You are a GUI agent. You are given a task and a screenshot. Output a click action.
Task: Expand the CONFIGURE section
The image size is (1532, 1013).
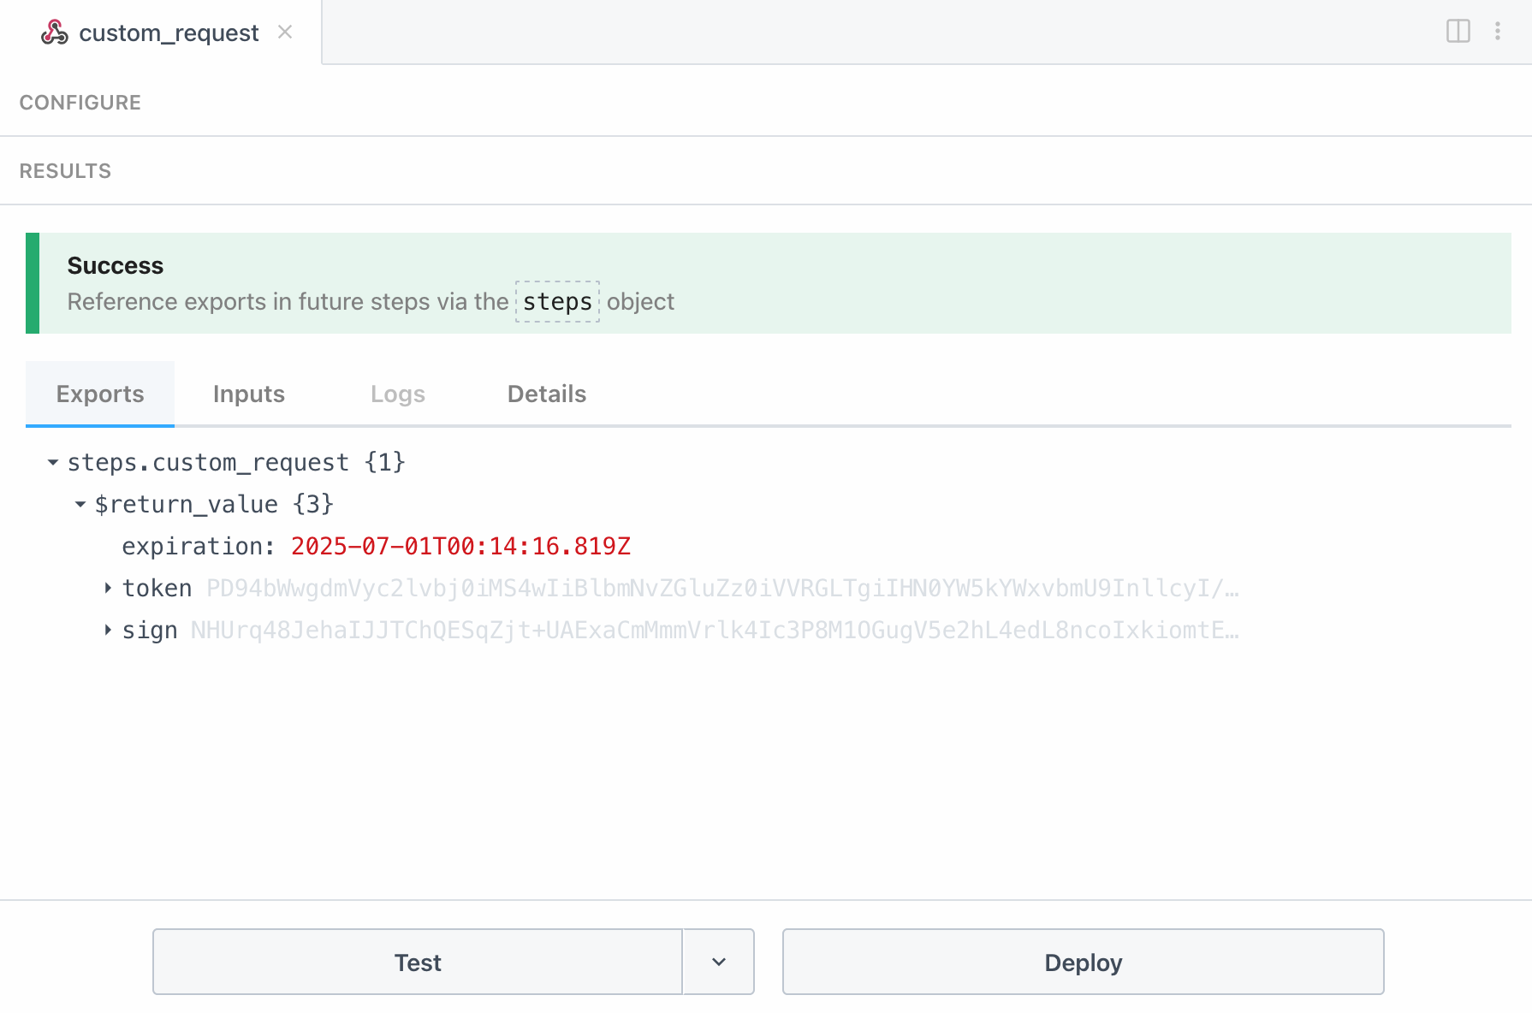click(80, 103)
